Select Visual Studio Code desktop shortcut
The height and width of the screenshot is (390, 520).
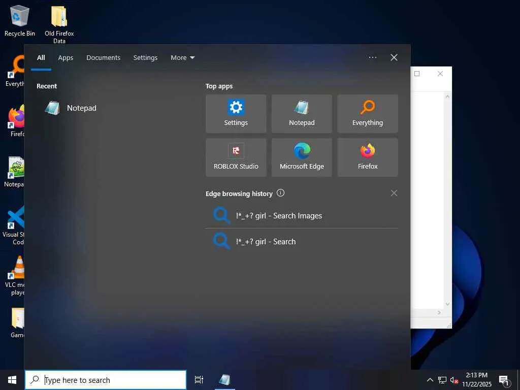click(x=13, y=225)
